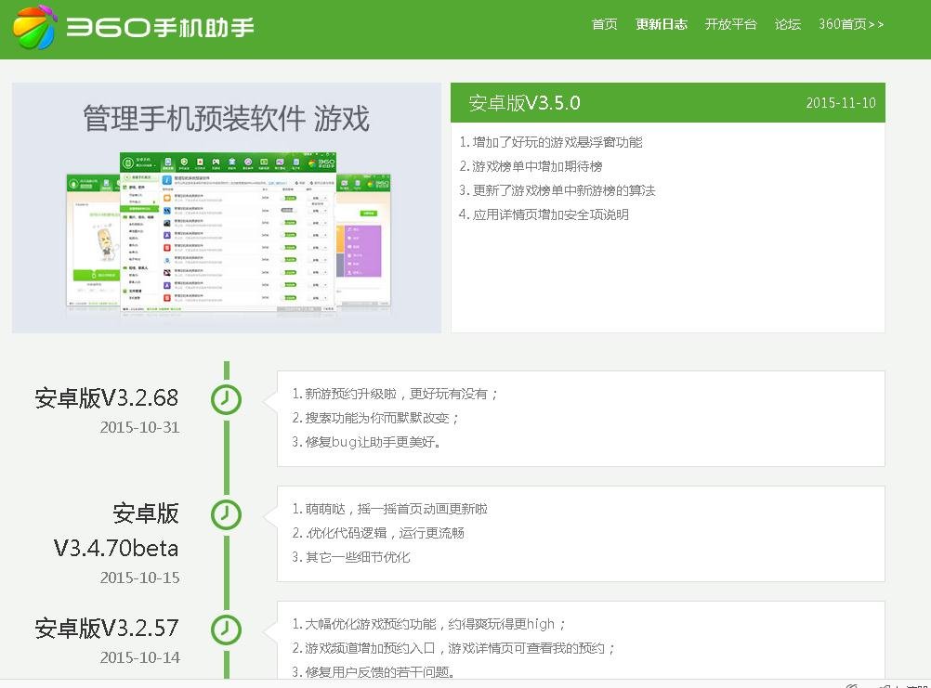Select line 更新了游戏榜单中新游榜的算法
Image resolution: width=931 pixels, height=688 pixels.
click(x=557, y=190)
